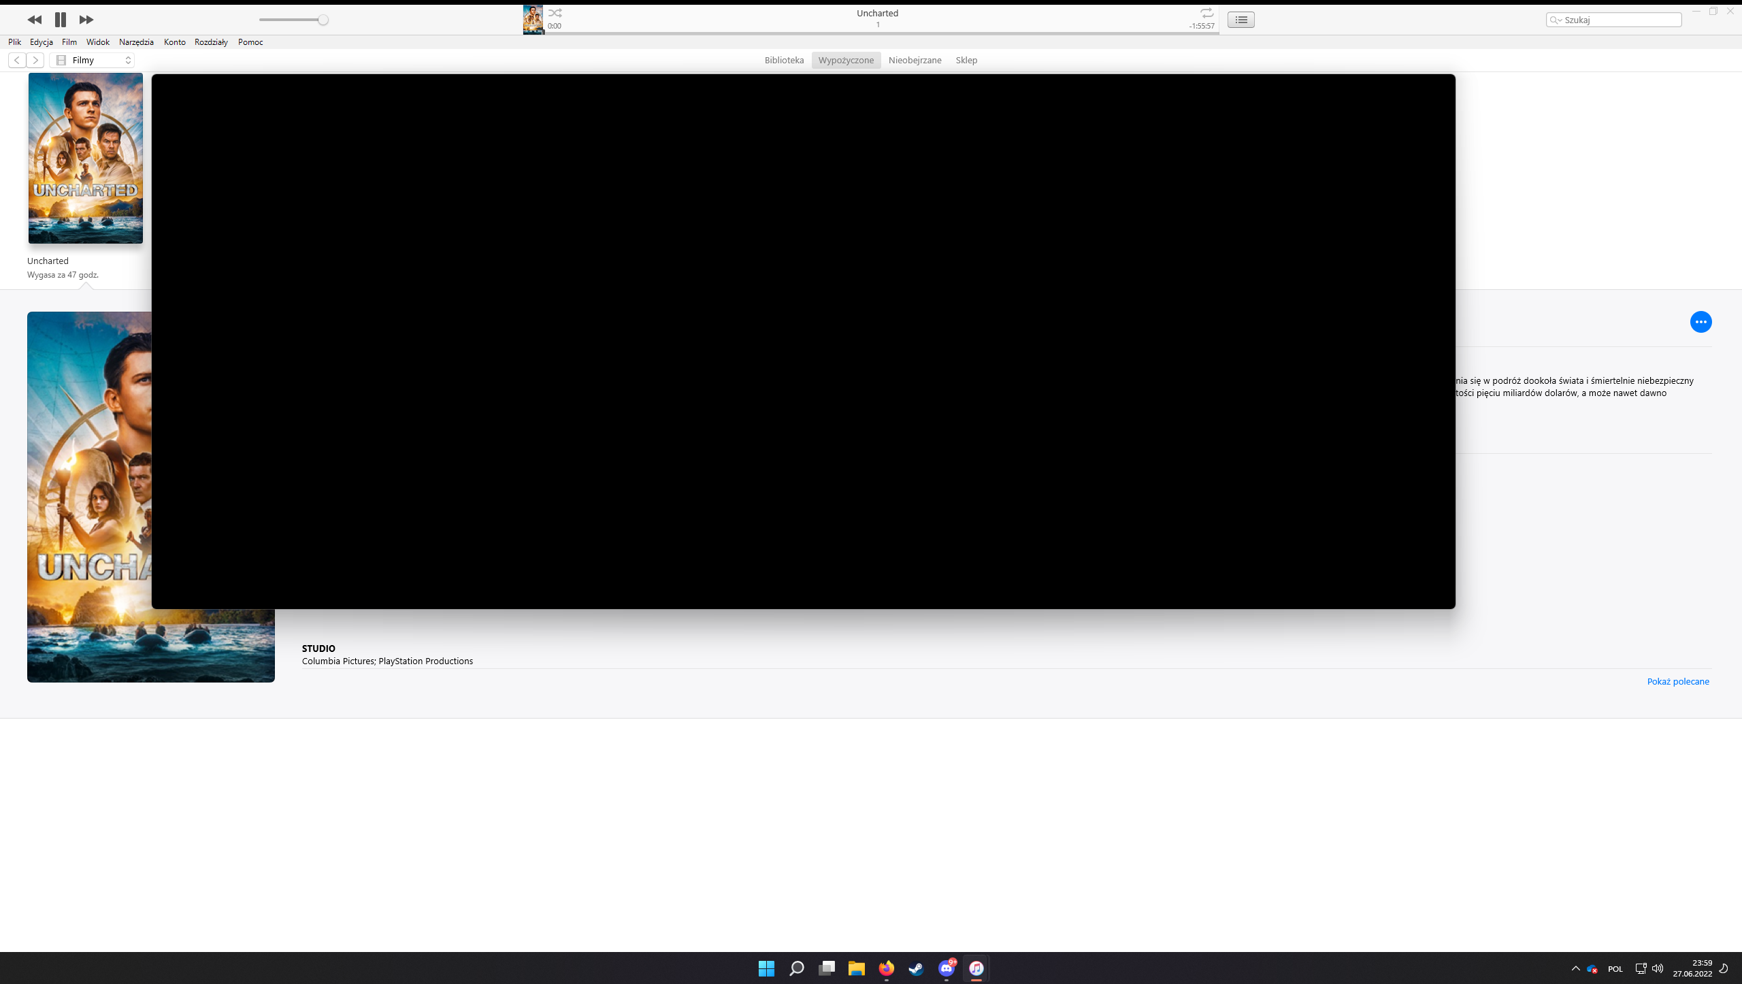Viewport: 1742px width, 984px height.
Task: Click the fast-forward playback button
Action: 86,20
